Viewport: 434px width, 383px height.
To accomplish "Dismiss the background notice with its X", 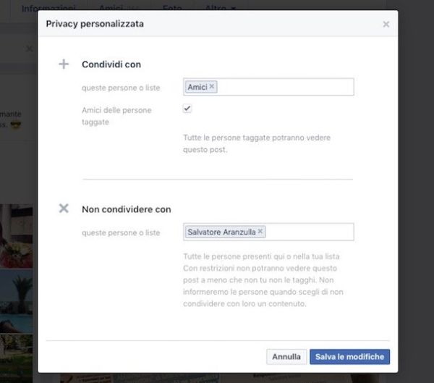I will click(x=29, y=49).
